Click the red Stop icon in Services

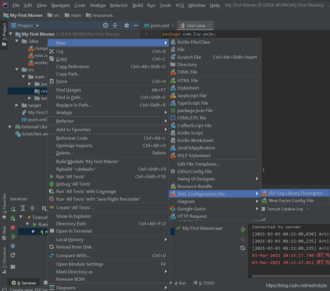click(x=13, y=227)
